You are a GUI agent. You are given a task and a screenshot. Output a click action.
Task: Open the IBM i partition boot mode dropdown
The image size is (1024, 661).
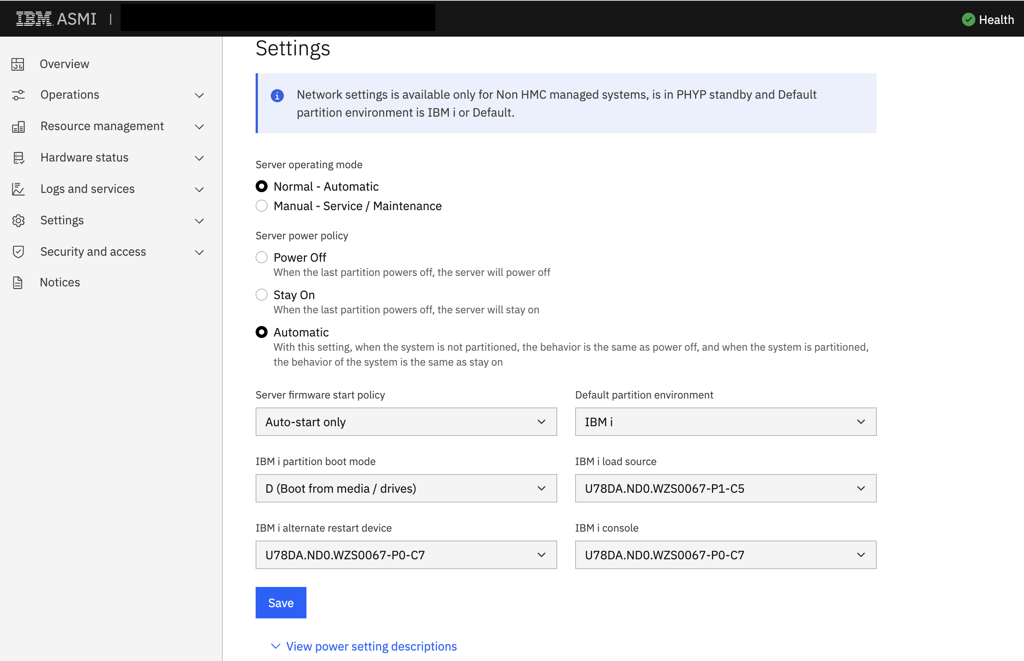[x=406, y=488]
